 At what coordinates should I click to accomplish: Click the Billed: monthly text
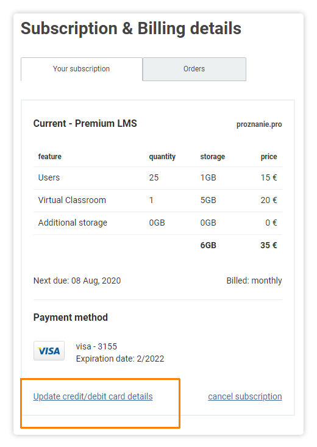pos(254,281)
